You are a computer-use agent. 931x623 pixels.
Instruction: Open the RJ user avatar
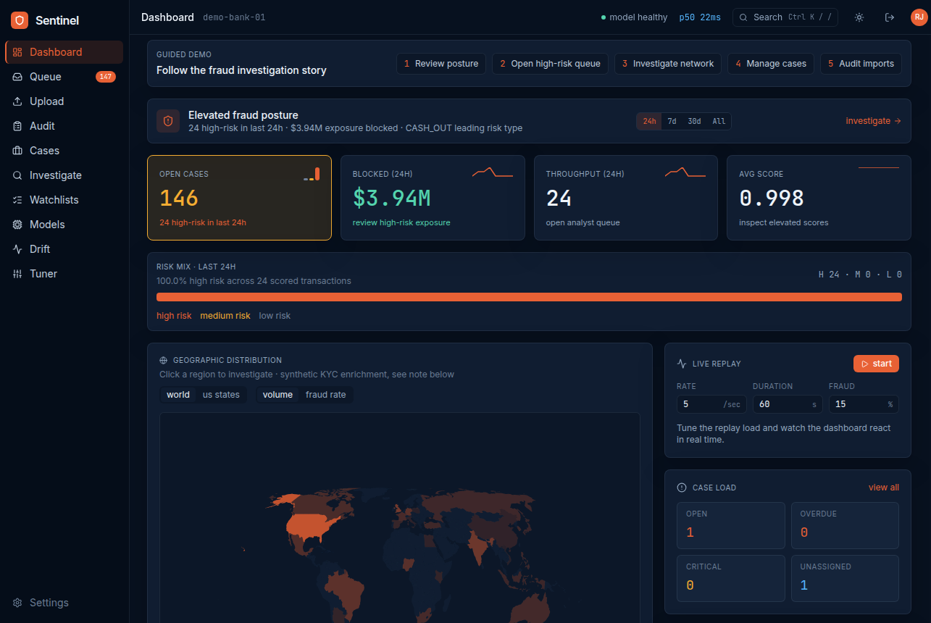[919, 17]
